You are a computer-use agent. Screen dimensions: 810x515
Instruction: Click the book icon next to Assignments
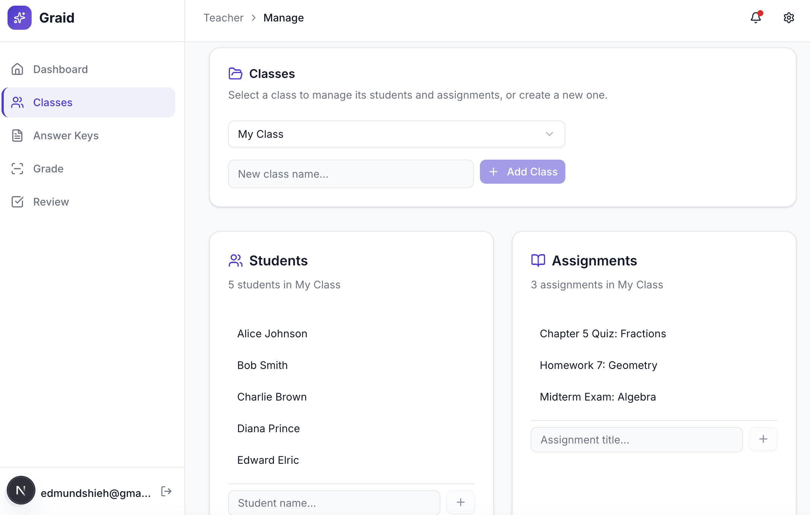(x=537, y=260)
